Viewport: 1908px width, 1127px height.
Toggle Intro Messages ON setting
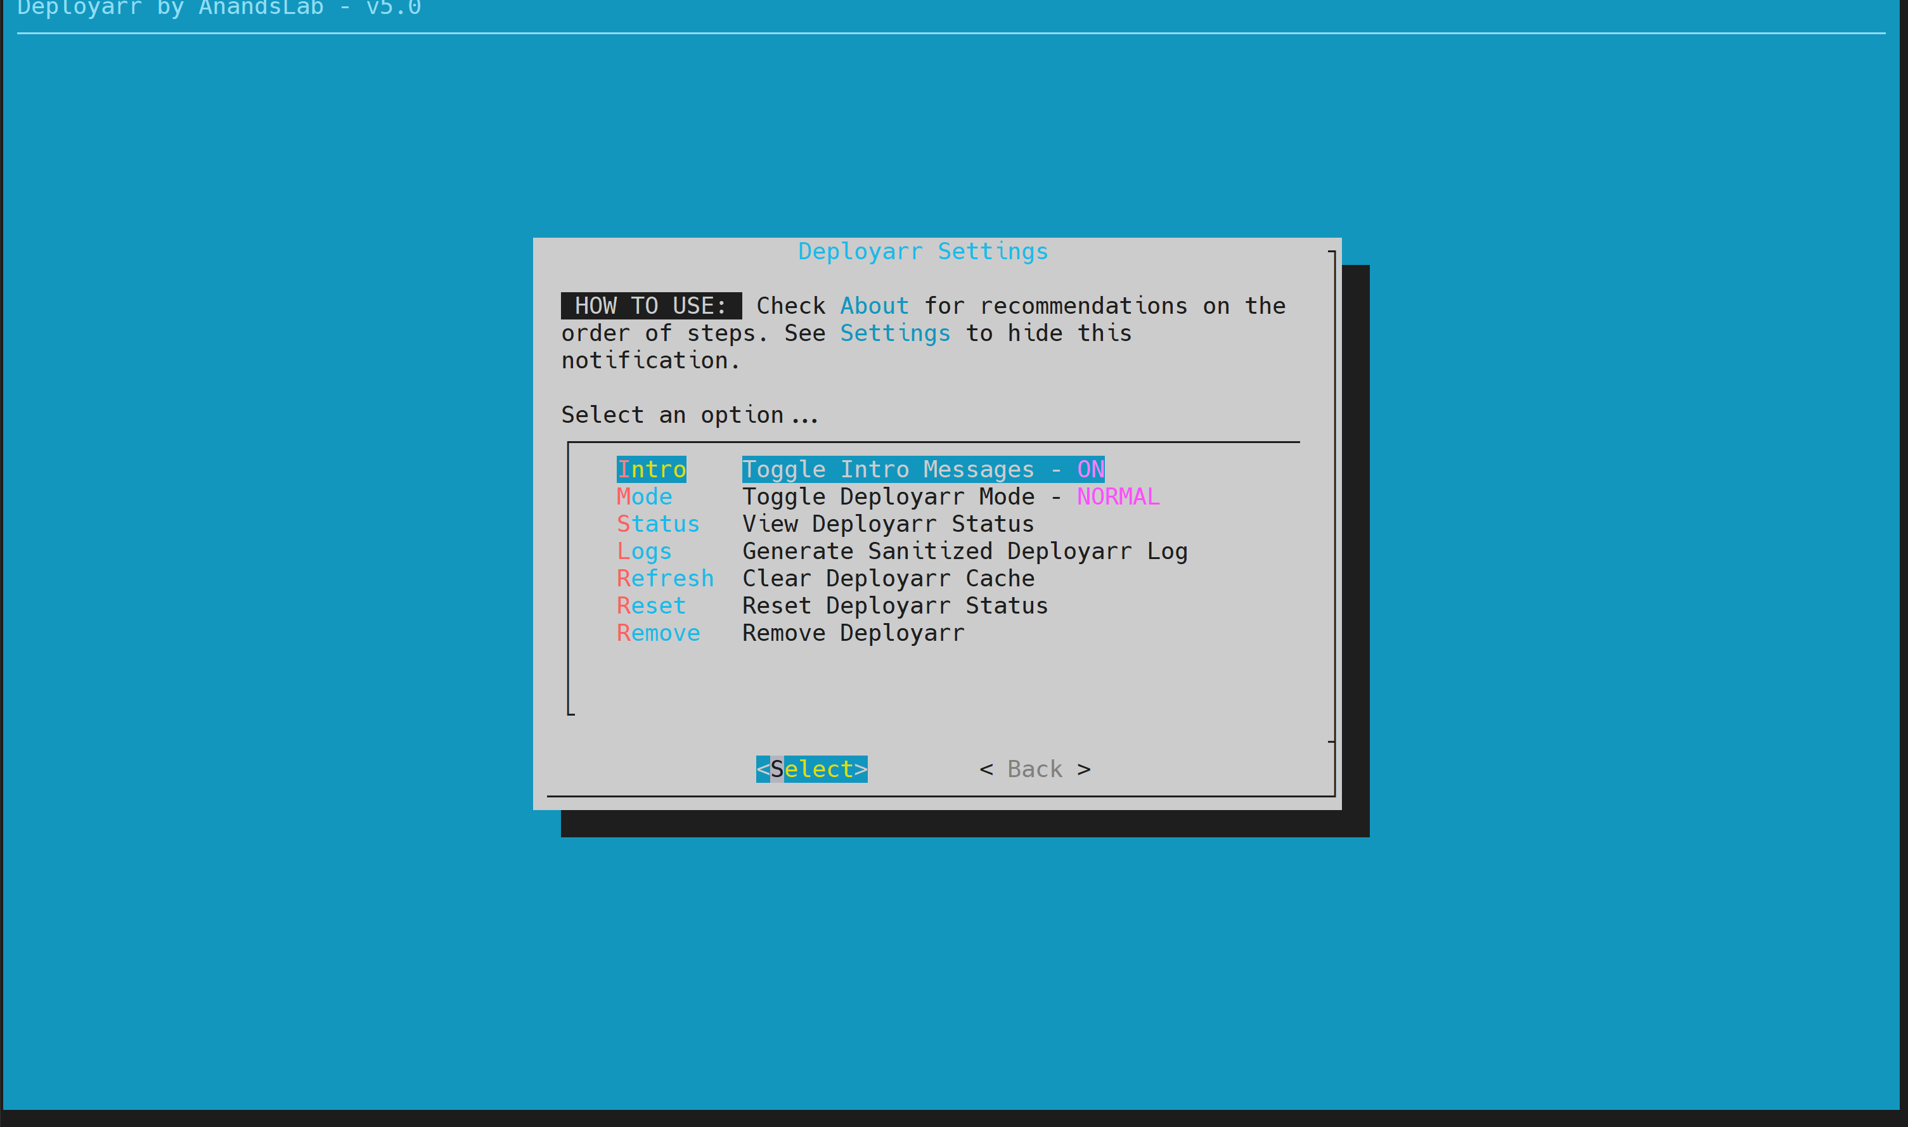tap(922, 469)
